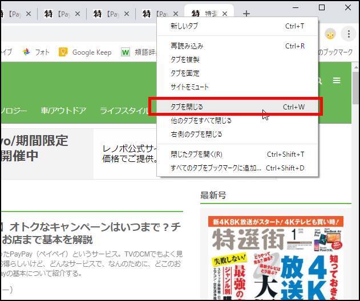Viewport: 360px width, 301px height.
Task: Select 他のタブをすべて閉じる
Action: (x=201, y=120)
